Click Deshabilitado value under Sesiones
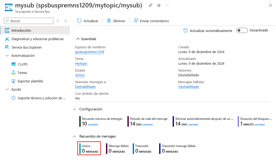 pyautogui.click(x=188, y=75)
